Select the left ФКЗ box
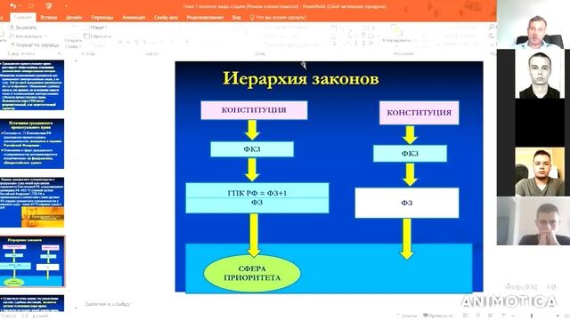This screenshot has height=320, width=570. (x=252, y=149)
